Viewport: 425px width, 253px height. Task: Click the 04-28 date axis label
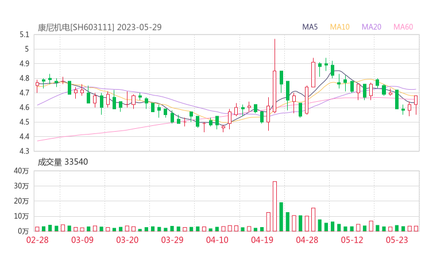coord(307,240)
